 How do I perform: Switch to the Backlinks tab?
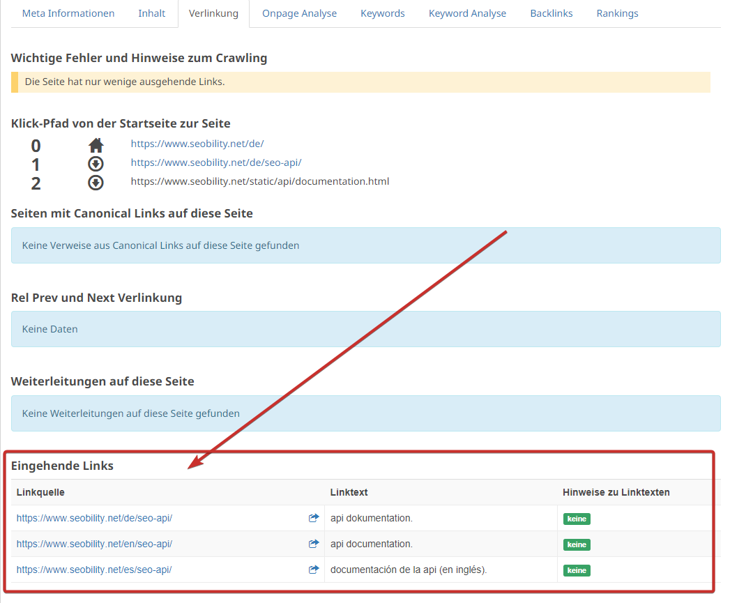552,13
